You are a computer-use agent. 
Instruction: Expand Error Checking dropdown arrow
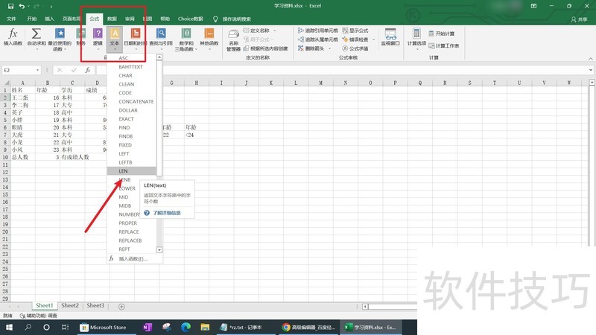pos(374,39)
